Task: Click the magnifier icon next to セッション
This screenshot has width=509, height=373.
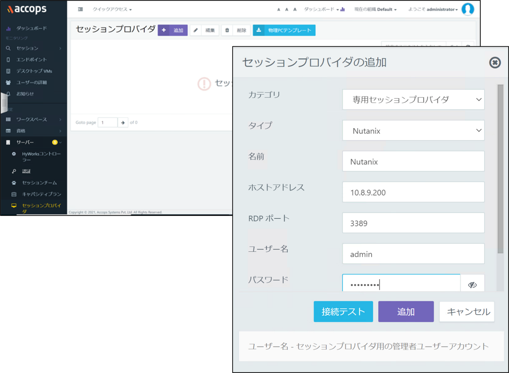Action: [8, 48]
